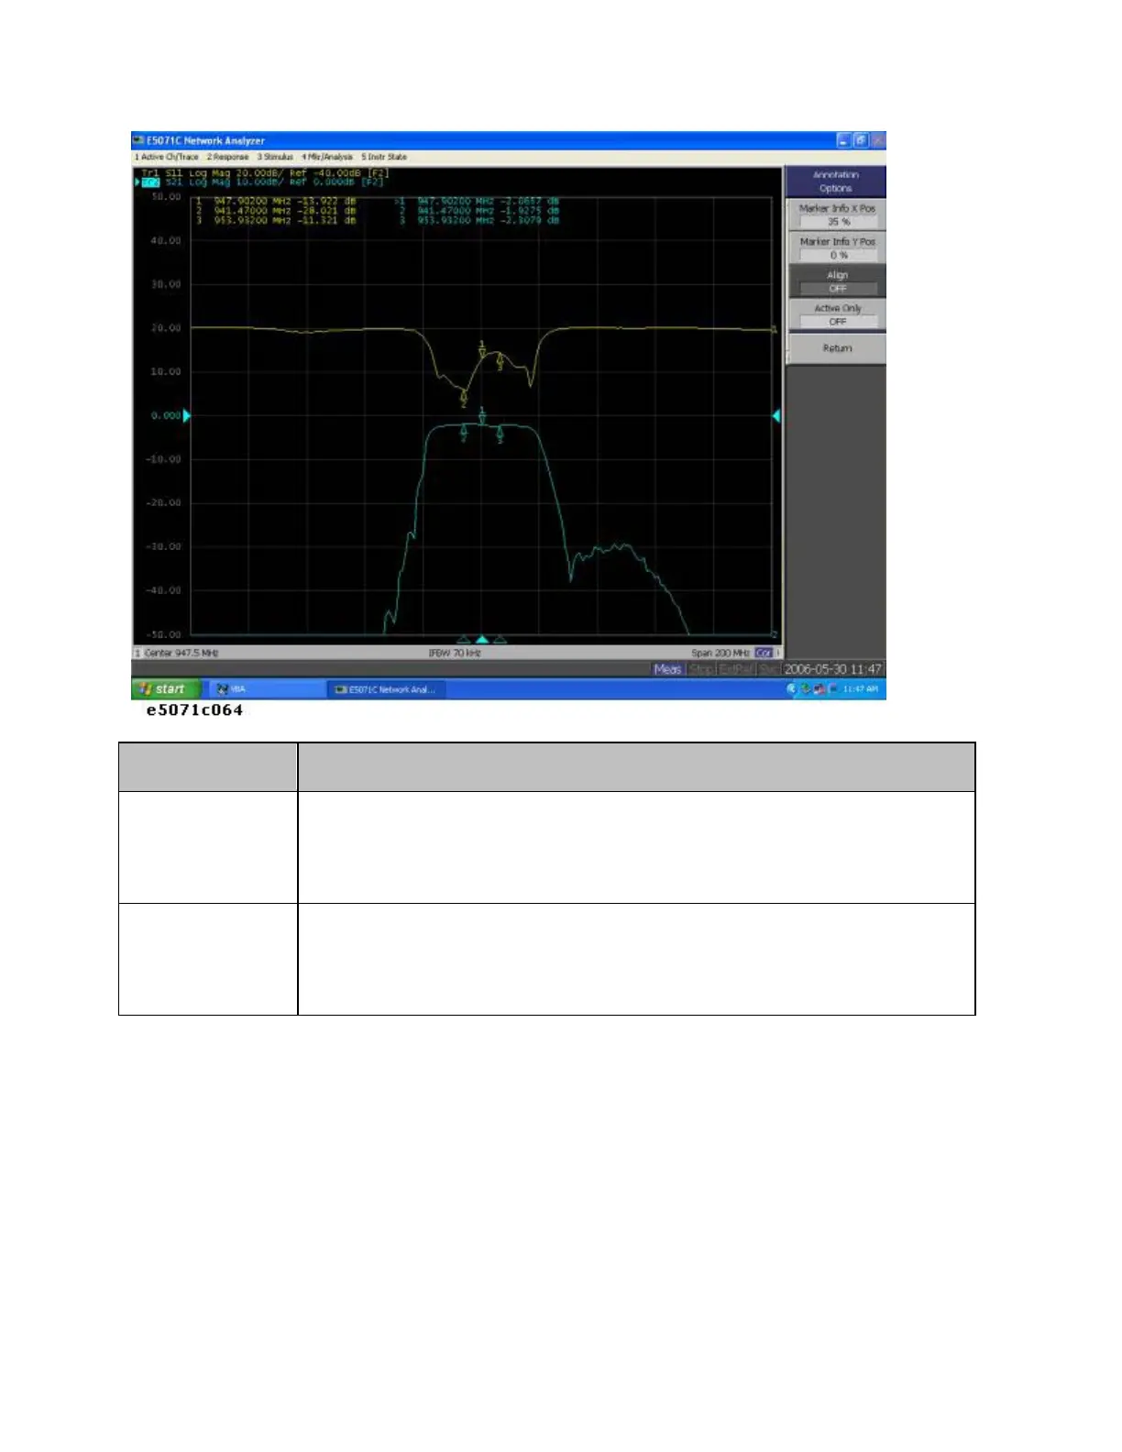
Task: Click the 2006-05-30 11:47 date display
Action: (x=832, y=669)
